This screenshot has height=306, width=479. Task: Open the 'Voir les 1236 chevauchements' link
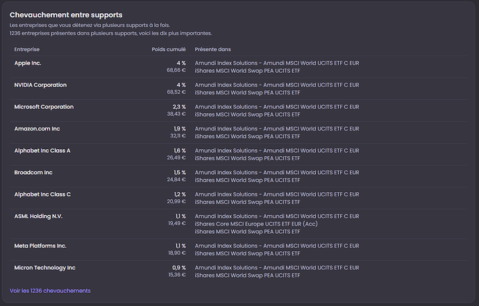click(x=50, y=291)
